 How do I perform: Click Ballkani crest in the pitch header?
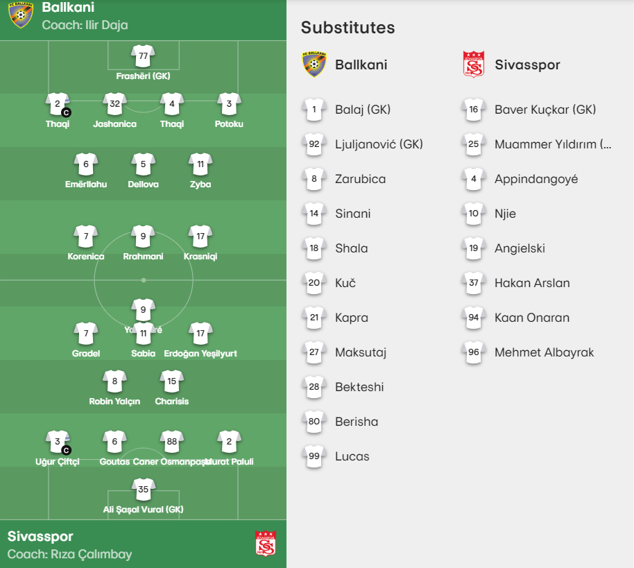pos(21,15)
